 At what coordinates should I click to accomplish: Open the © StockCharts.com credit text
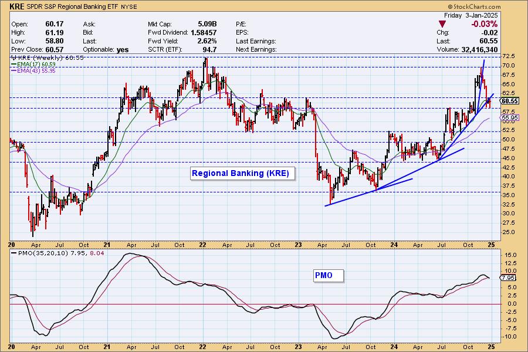474,6
